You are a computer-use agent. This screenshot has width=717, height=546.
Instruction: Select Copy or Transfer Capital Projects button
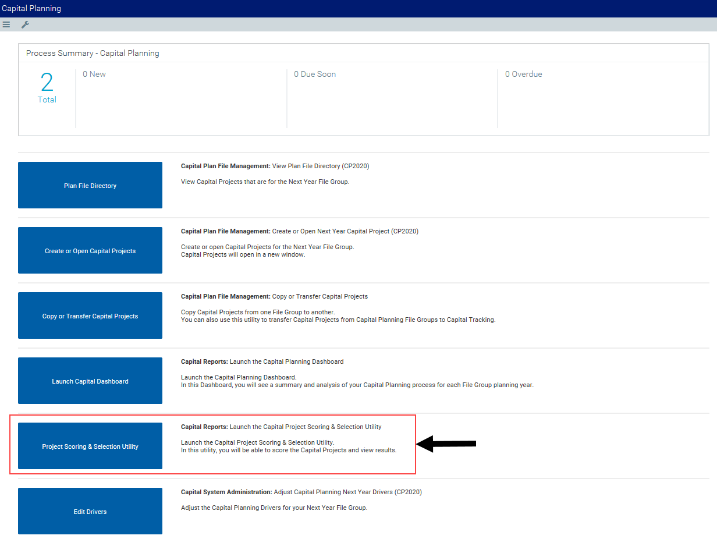[90, 315]
